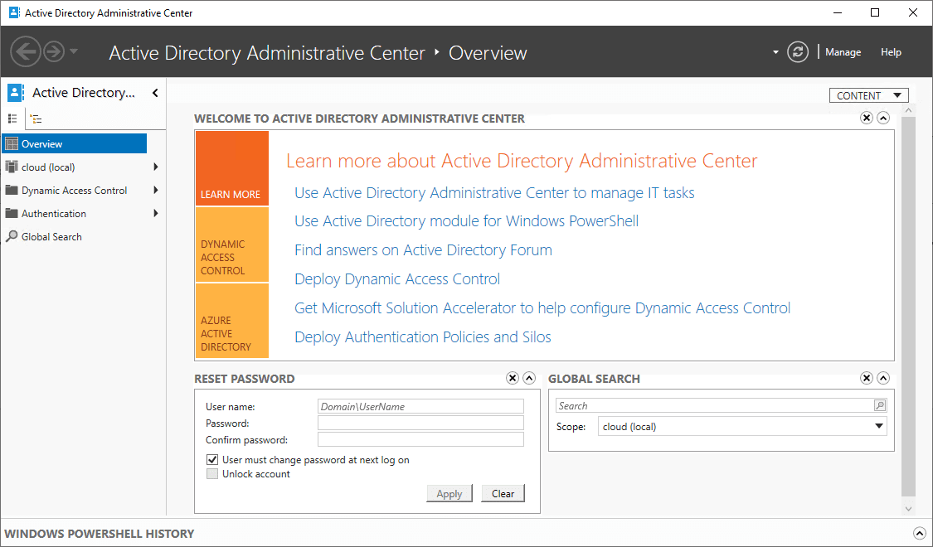The image size is (933, 547).
Task: Open 'Deploy Dynamic Access Control' link
Action: point(397,279)
